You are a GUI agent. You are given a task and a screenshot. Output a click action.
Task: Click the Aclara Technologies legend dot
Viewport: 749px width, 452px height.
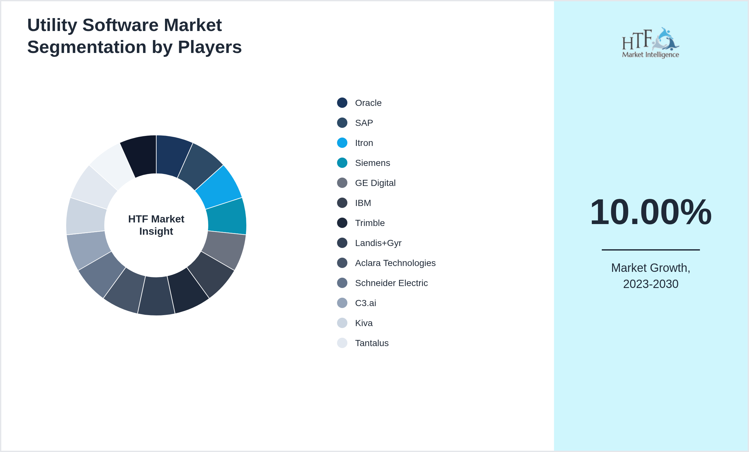coord(342,263)
